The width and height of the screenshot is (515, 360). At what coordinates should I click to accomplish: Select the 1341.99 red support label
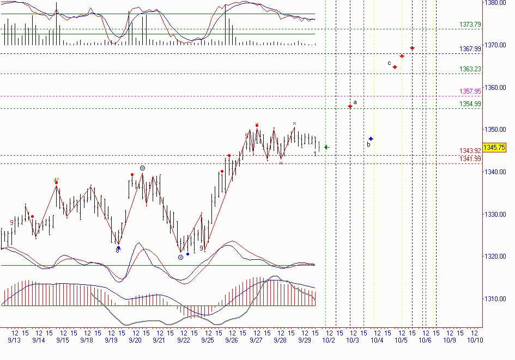pos(470,159)
